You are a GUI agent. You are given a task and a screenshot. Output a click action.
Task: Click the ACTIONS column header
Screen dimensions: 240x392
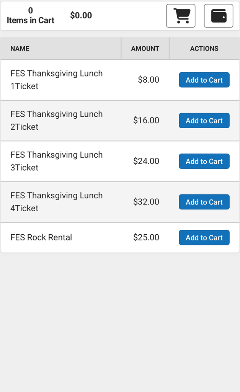click(204, 49)
